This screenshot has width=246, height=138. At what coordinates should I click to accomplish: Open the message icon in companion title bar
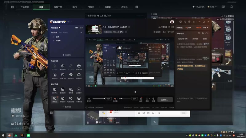click(x=181, y=22)
